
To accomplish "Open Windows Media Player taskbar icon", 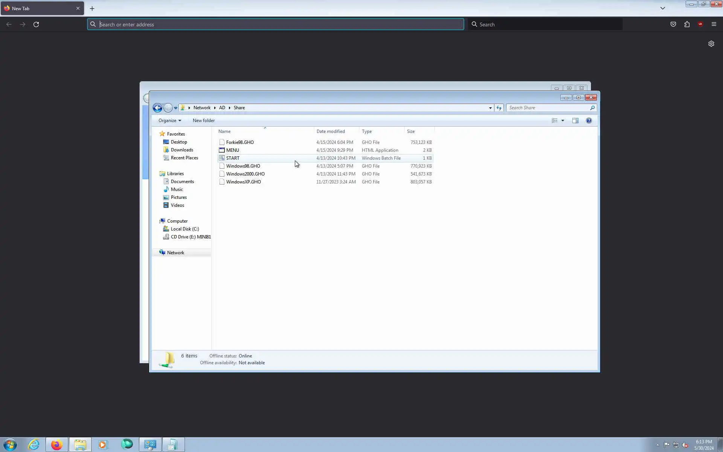I will 102,444.
